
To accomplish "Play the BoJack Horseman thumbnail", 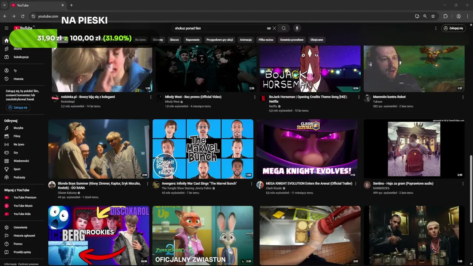I will click(x=310, y=69).
